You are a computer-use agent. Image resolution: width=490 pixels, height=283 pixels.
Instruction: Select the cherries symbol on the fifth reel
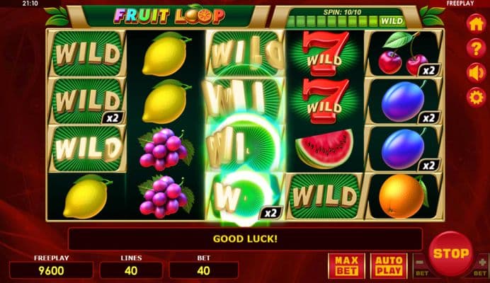click(x=404, y=53)
